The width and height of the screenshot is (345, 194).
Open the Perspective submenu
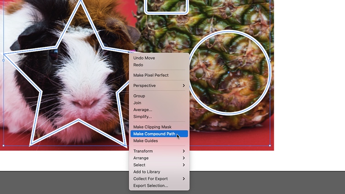point(159,86)
